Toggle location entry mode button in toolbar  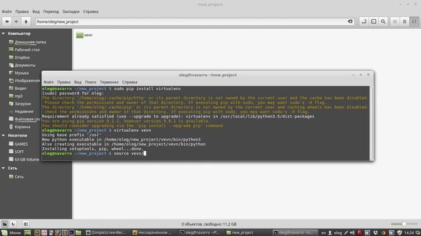pos(364,22)
